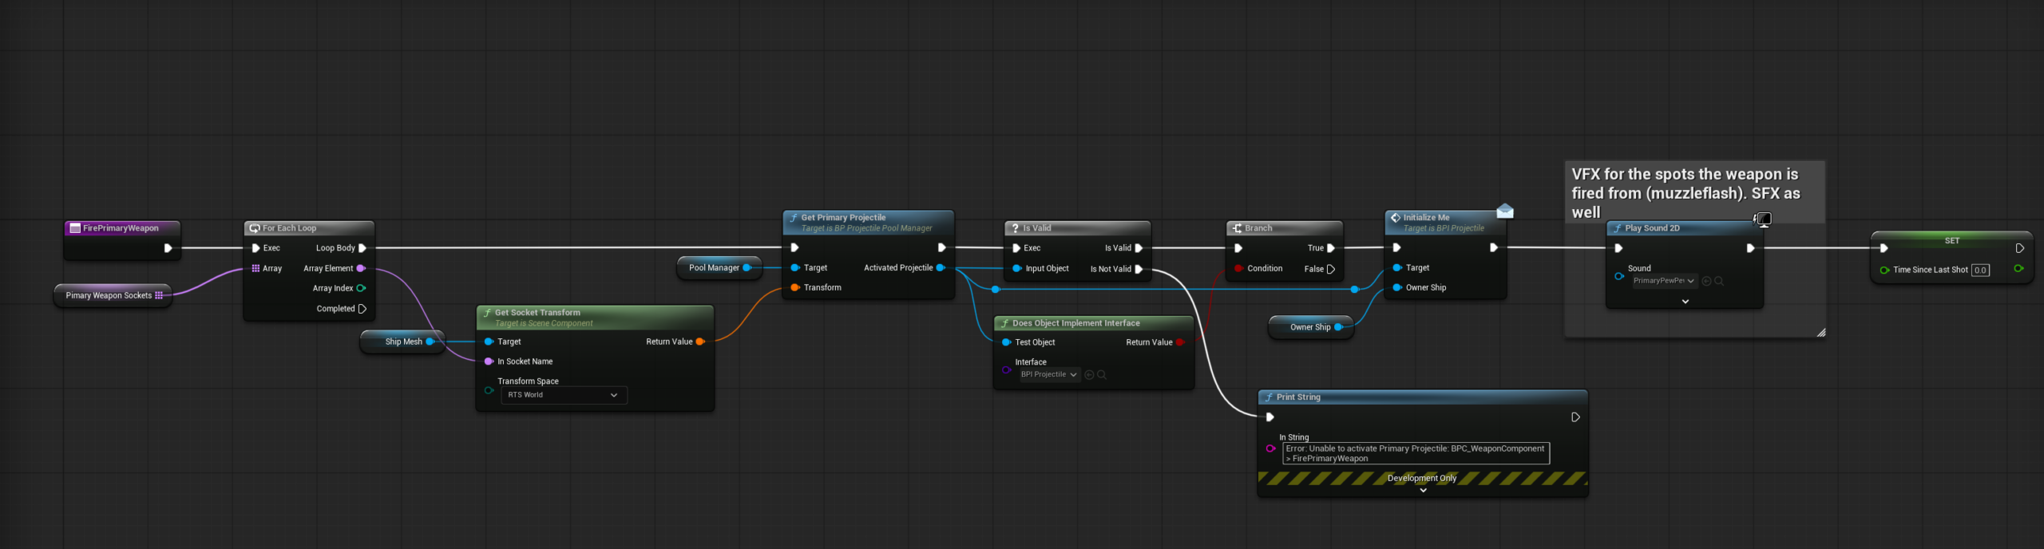The width and height of the screenshot is (2044, 549).
Task: Browse to Sound asset with magnifier icon
Action: [1719, 281]
